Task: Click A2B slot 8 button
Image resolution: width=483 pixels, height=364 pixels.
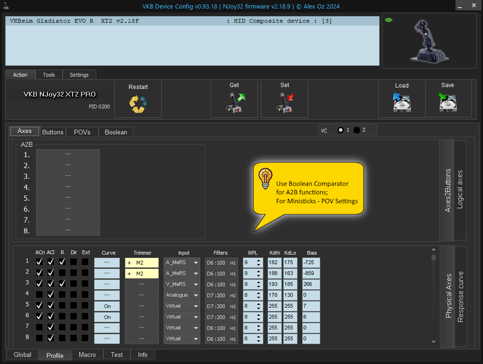Action: tap(68, 231)
